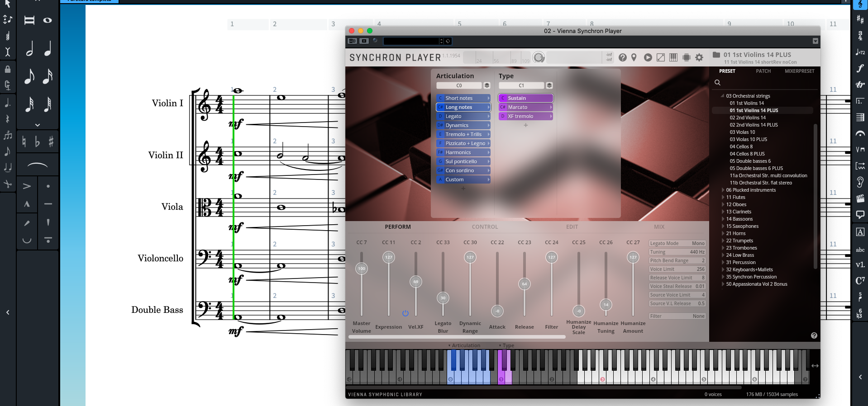Viewport: 868px width, 406px height.
Task: Apply the marcato articulation
Action: (x=27, y=204)
